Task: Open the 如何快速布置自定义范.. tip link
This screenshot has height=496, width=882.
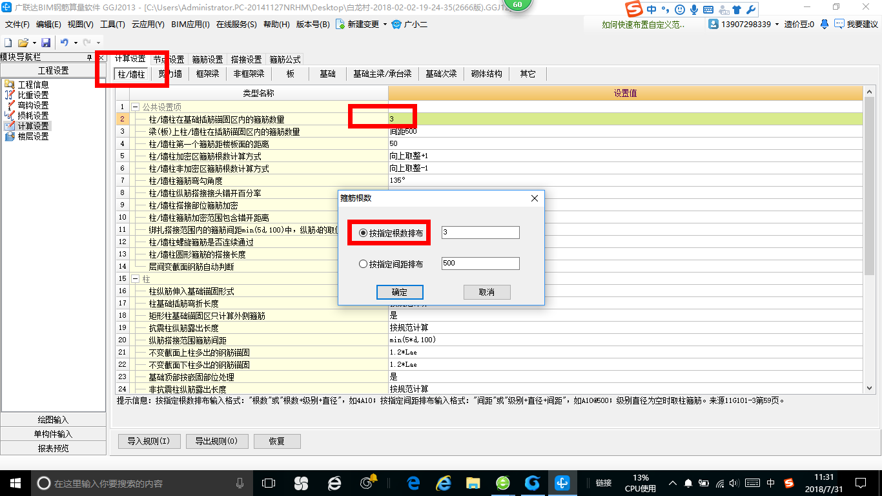Action: (x=643, y=25)
